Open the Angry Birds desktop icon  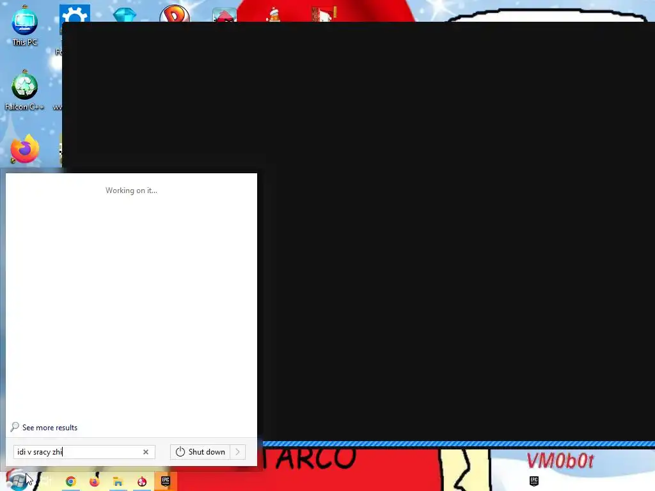point(225,15)
